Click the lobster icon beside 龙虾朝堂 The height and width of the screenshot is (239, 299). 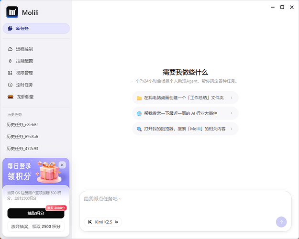11,97
